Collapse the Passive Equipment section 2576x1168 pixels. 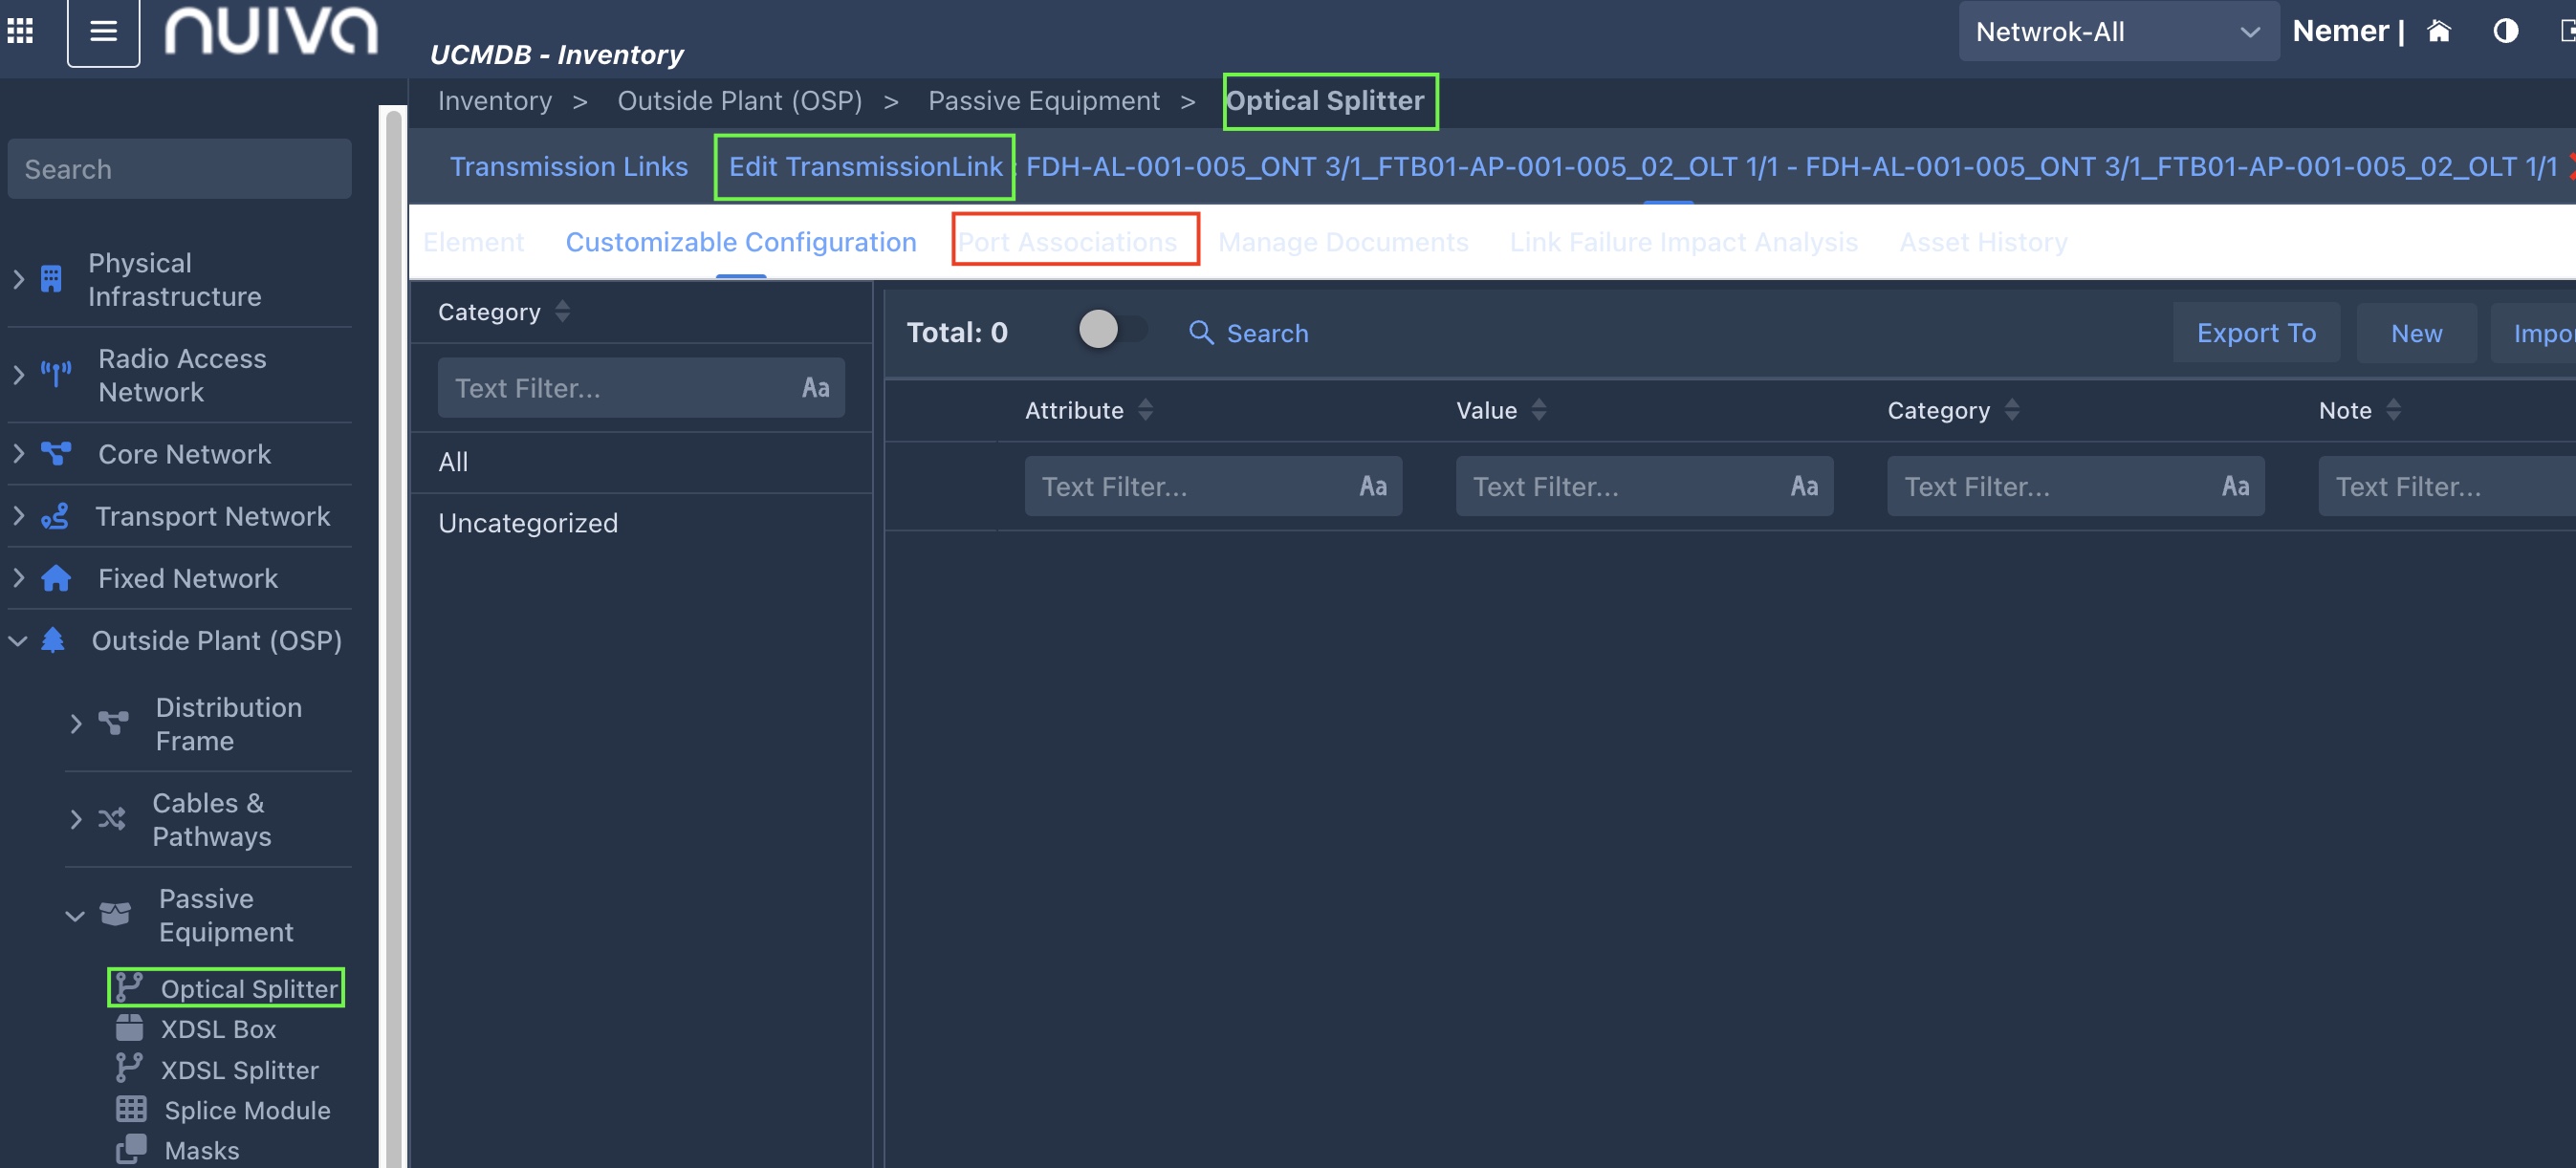pyautogui.click(x=75, y=915)
